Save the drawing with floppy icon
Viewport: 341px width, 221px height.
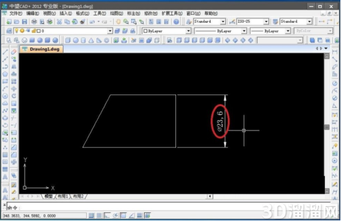(25, 21)
